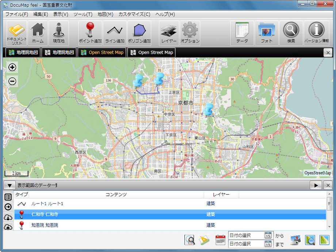Click the red calendar icon

220,240
